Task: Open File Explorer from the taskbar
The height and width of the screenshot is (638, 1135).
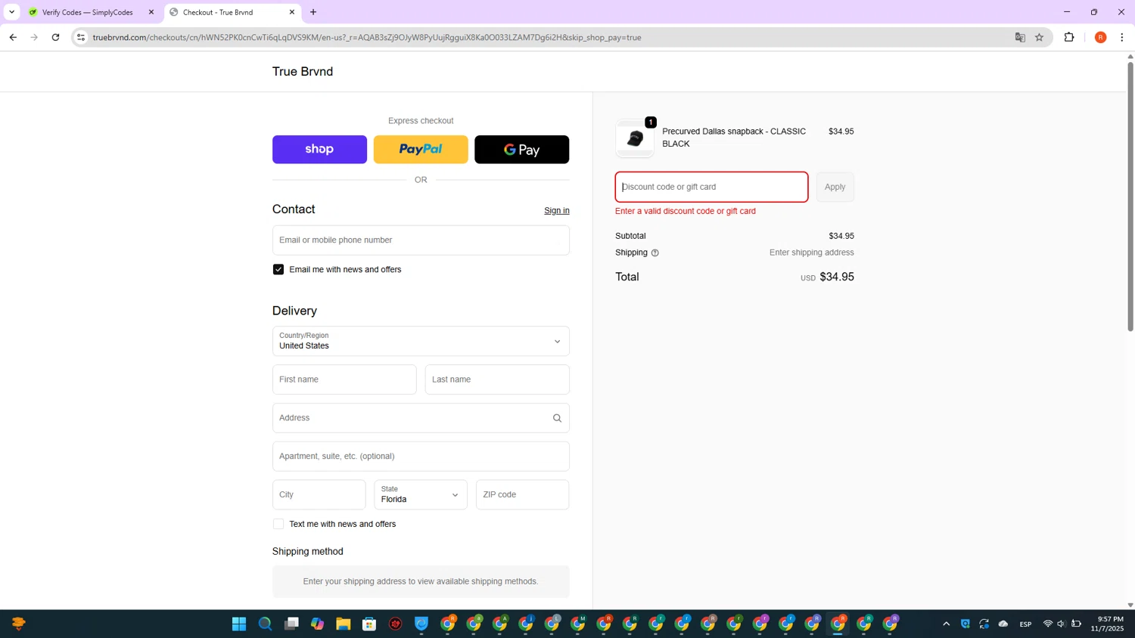Action: [344, 624]
